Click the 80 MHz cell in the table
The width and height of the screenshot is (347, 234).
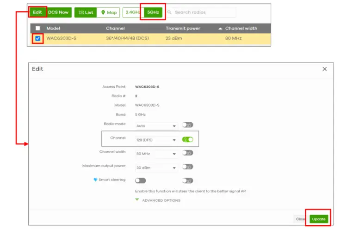(234, 38)
